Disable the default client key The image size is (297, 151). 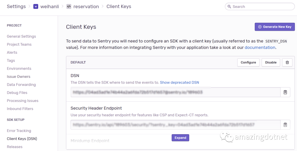(x=271, y=62)
